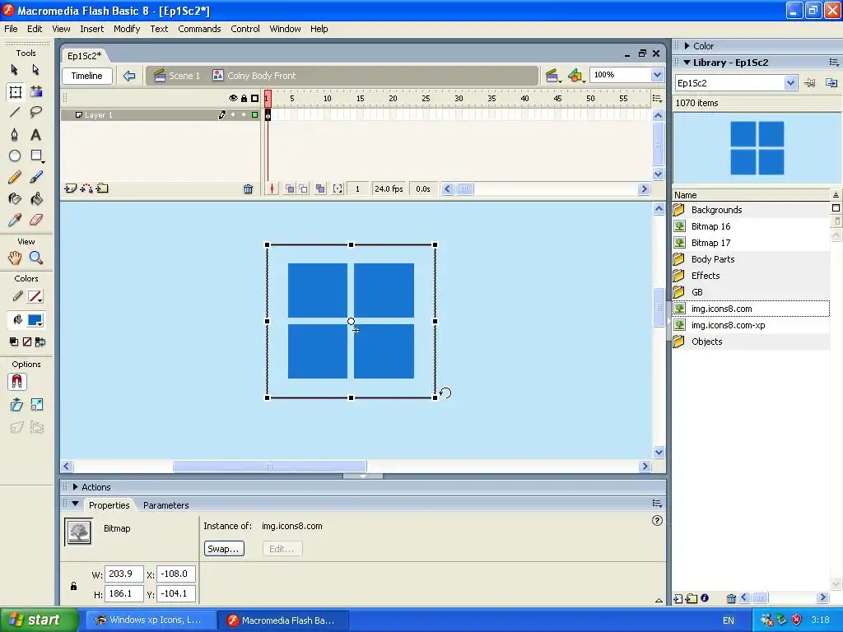The image size is (843, 632).
Task: Select the Pen tool
Action: click(15, 134)
